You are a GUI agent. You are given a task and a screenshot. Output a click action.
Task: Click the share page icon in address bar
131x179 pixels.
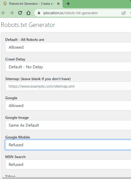click(124, 13)
